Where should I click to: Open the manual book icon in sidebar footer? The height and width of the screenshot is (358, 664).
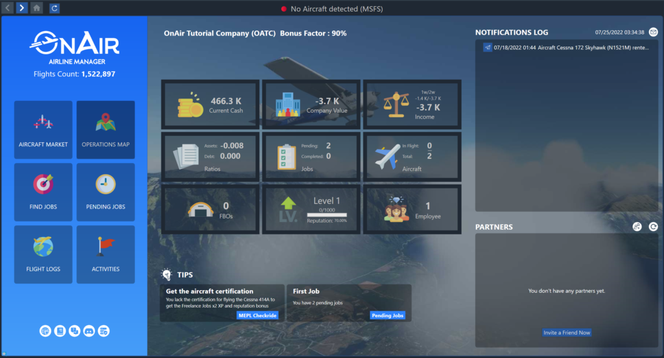coord(60,331)
